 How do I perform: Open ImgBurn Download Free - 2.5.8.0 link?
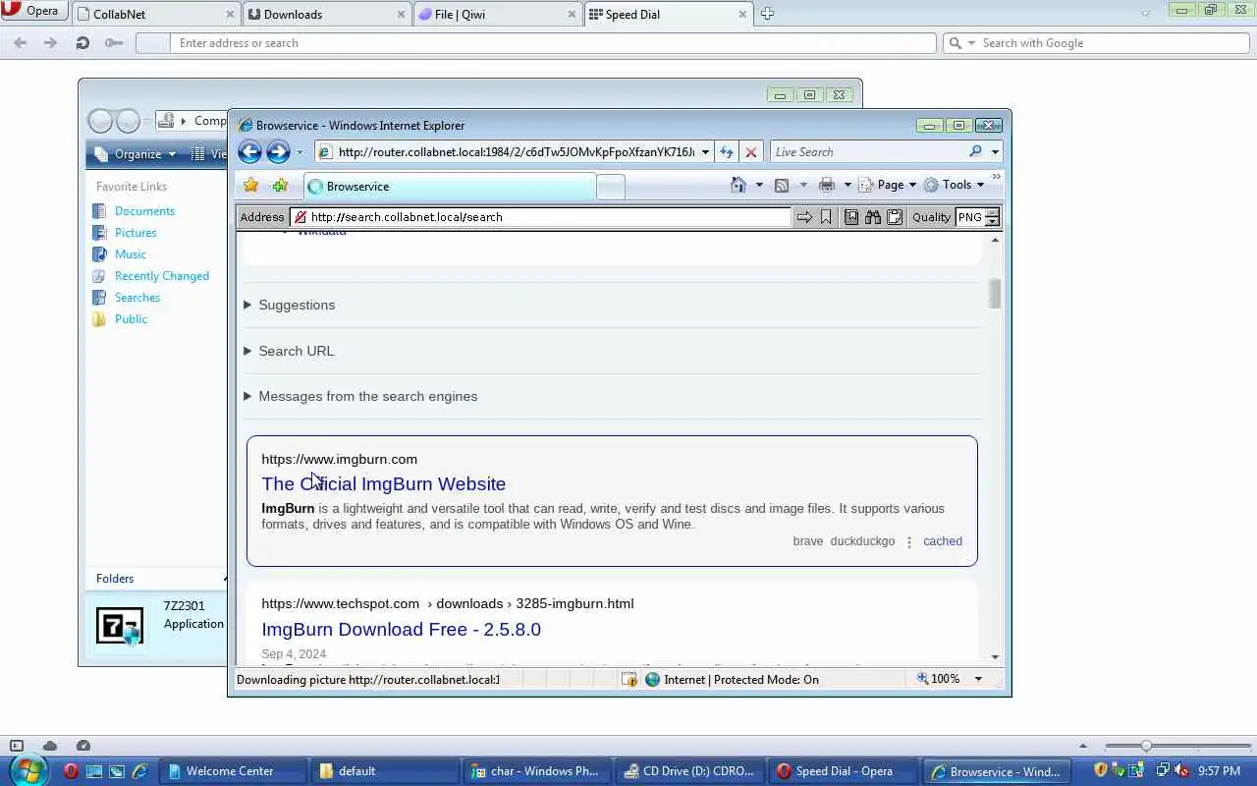pyautogui.click(x=401, y=629)
